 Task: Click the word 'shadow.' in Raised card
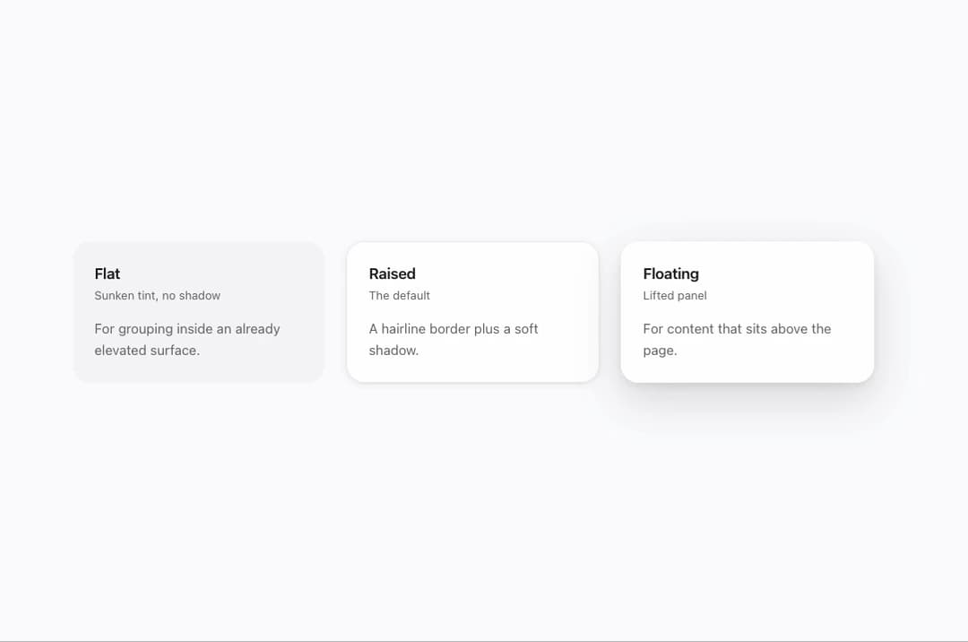[x=393, y=350]
